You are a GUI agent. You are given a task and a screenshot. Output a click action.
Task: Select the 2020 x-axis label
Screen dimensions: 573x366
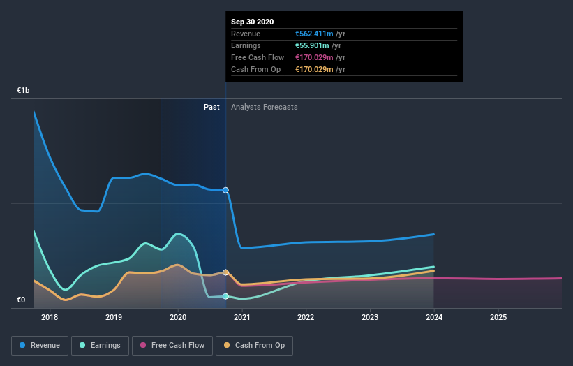(178, 317)
